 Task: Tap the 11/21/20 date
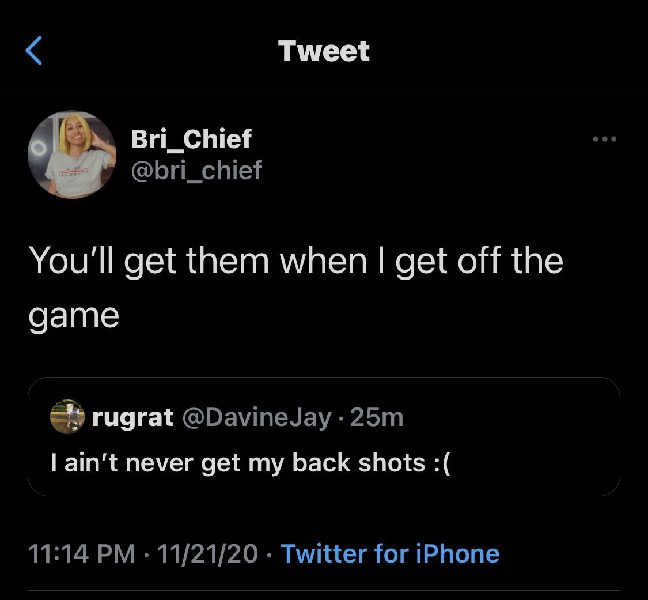tap(207, 554)
